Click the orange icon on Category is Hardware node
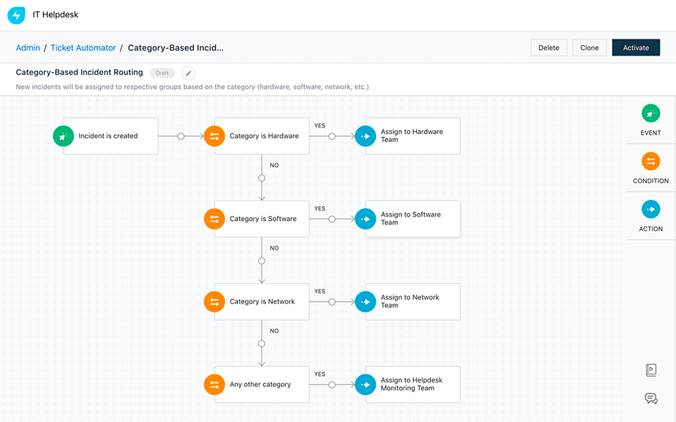 tap(214, 136)
